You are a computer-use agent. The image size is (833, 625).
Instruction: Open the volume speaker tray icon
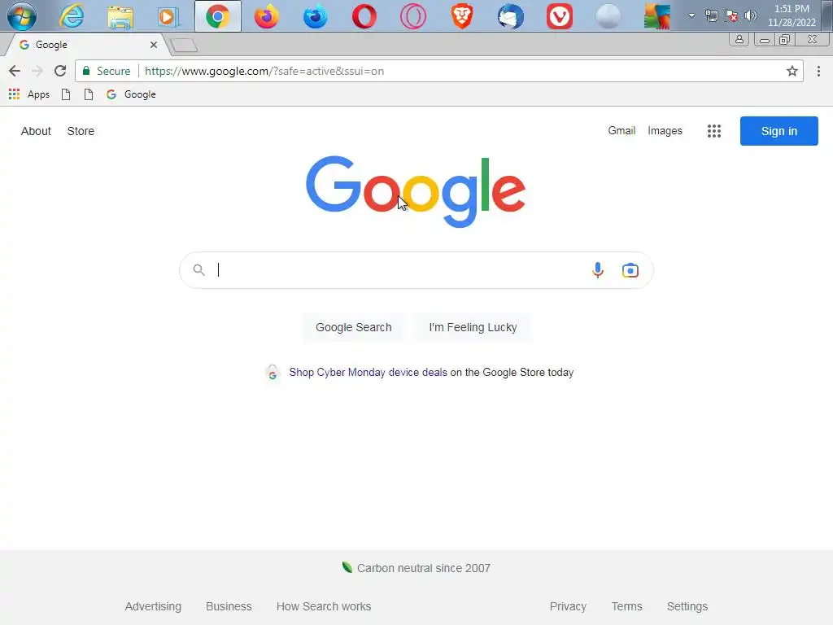pos(751,15)
